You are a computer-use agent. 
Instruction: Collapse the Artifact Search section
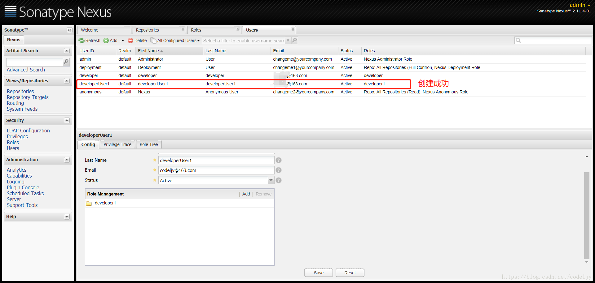point(67,51)
